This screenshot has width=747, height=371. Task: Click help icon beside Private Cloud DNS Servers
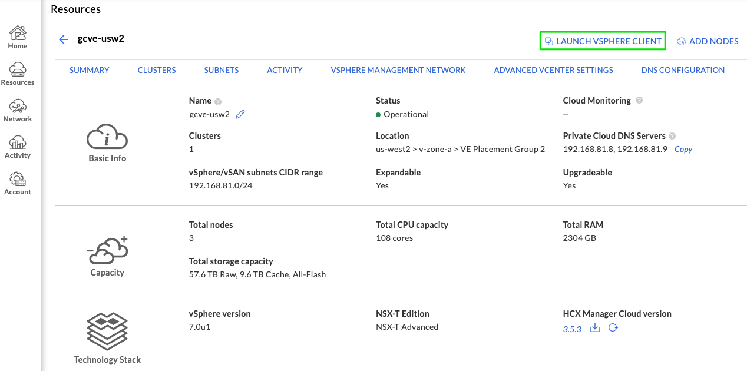[672, 136]
